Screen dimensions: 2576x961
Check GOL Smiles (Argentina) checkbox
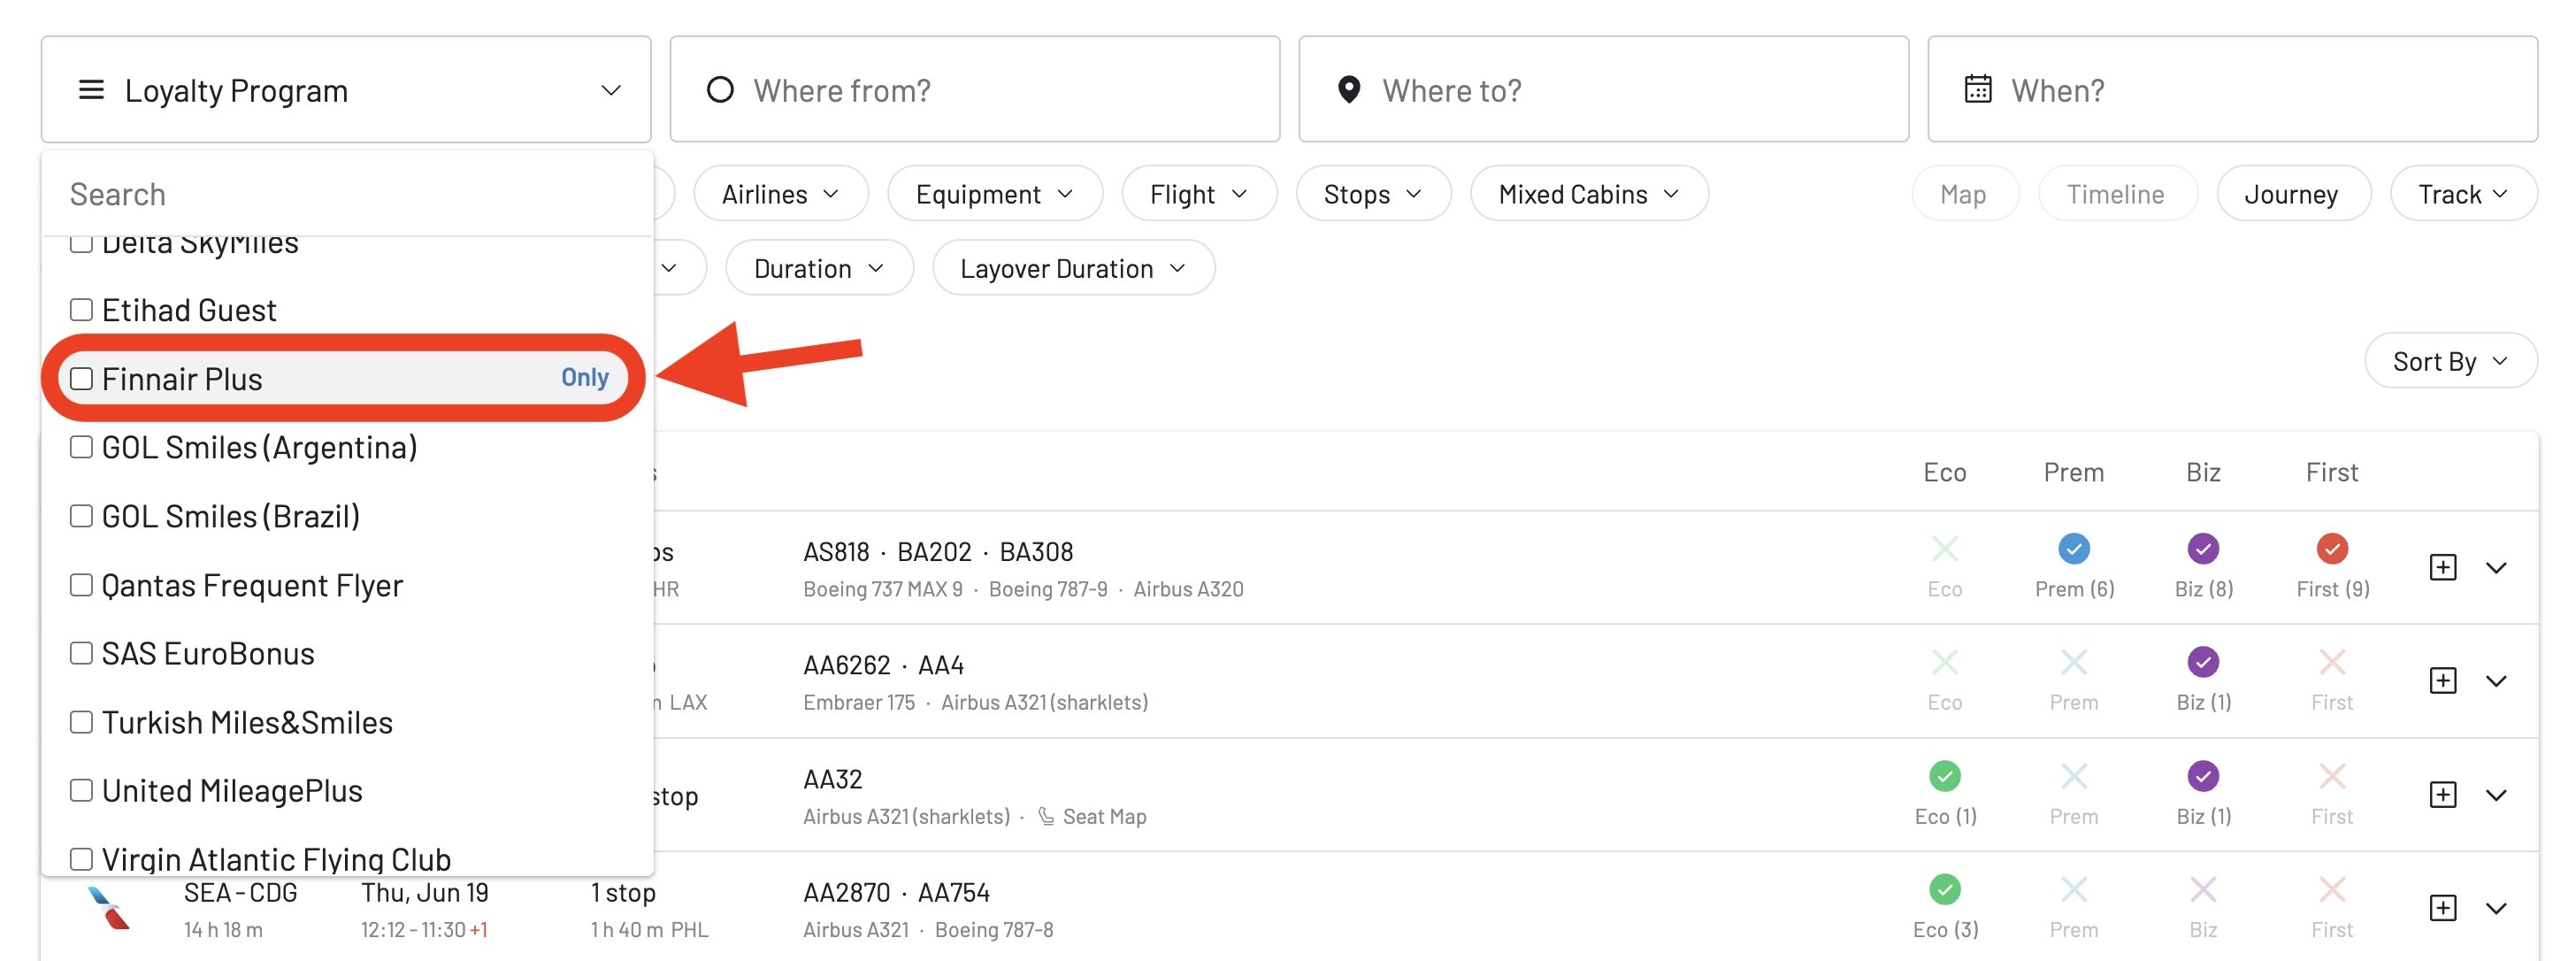pos(81,447)
